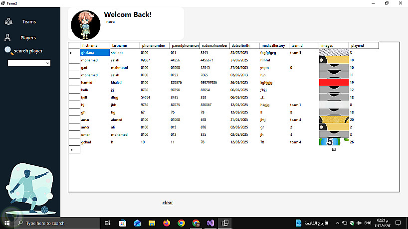Select the 'omar' firstname cell
The width and height of the screenshot is (408, 229).
[x=95, y=135]
